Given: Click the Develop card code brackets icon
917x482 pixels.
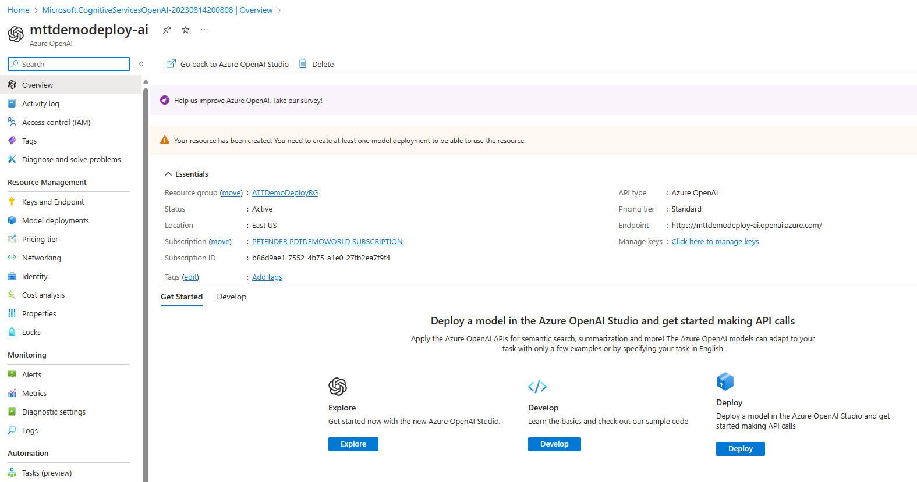Looking at the screenshot, I should click(x=537, y=387).
